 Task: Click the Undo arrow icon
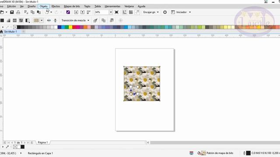click(47, 12)
